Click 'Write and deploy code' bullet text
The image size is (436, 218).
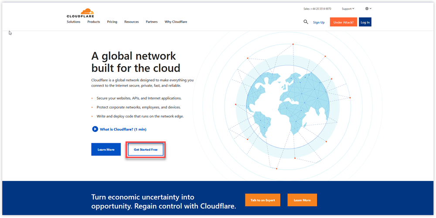(x=140, y=116)
